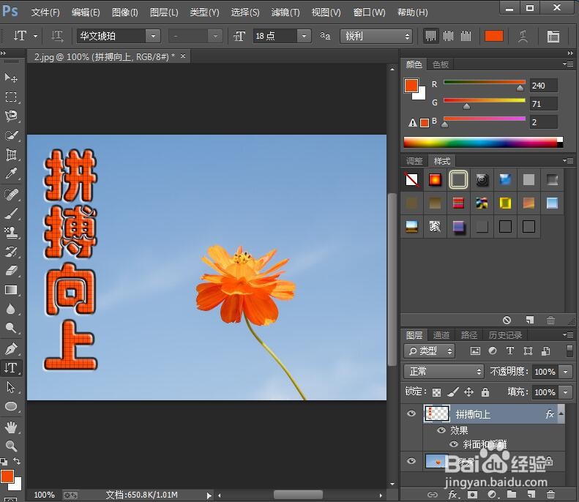Click the warp text icon in options bar
Image resolution: width=579 pixels, height=502 pixels.
[x=523, y=36]
